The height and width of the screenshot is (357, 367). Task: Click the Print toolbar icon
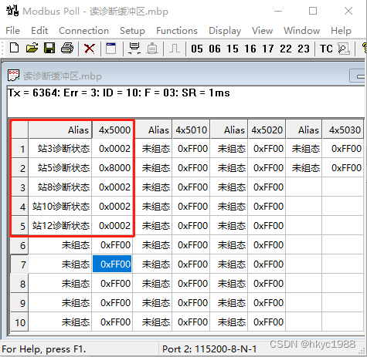pyautogui.click(x=67, y=48)
